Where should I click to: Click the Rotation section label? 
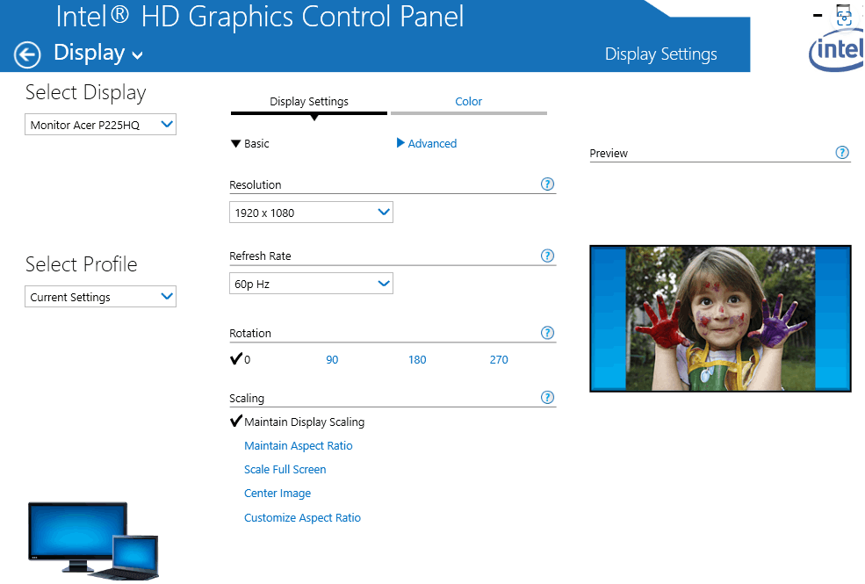(250, 333)
